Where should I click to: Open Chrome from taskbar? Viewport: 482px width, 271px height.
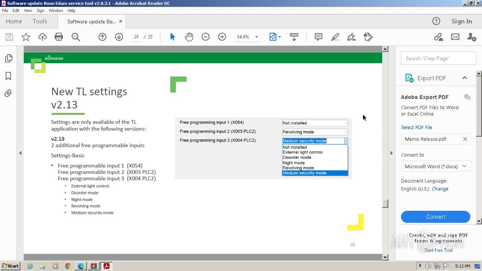click(68, 266)
